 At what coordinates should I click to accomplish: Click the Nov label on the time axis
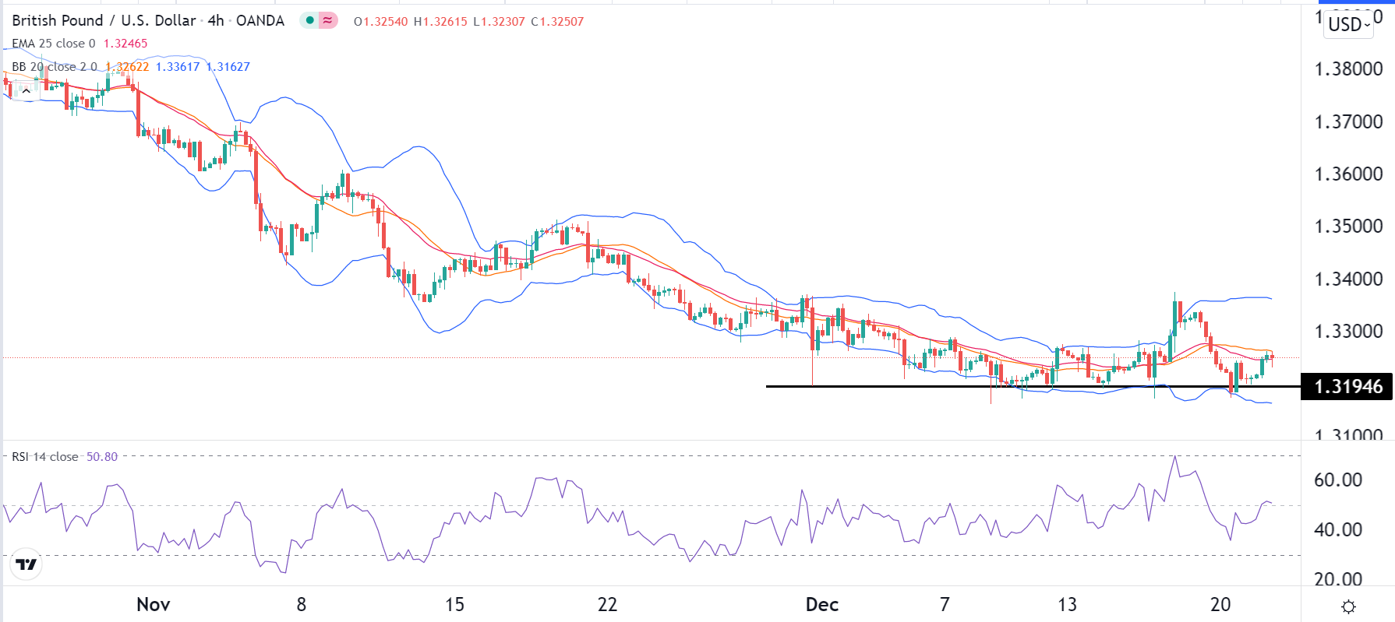tap(154, 605)
